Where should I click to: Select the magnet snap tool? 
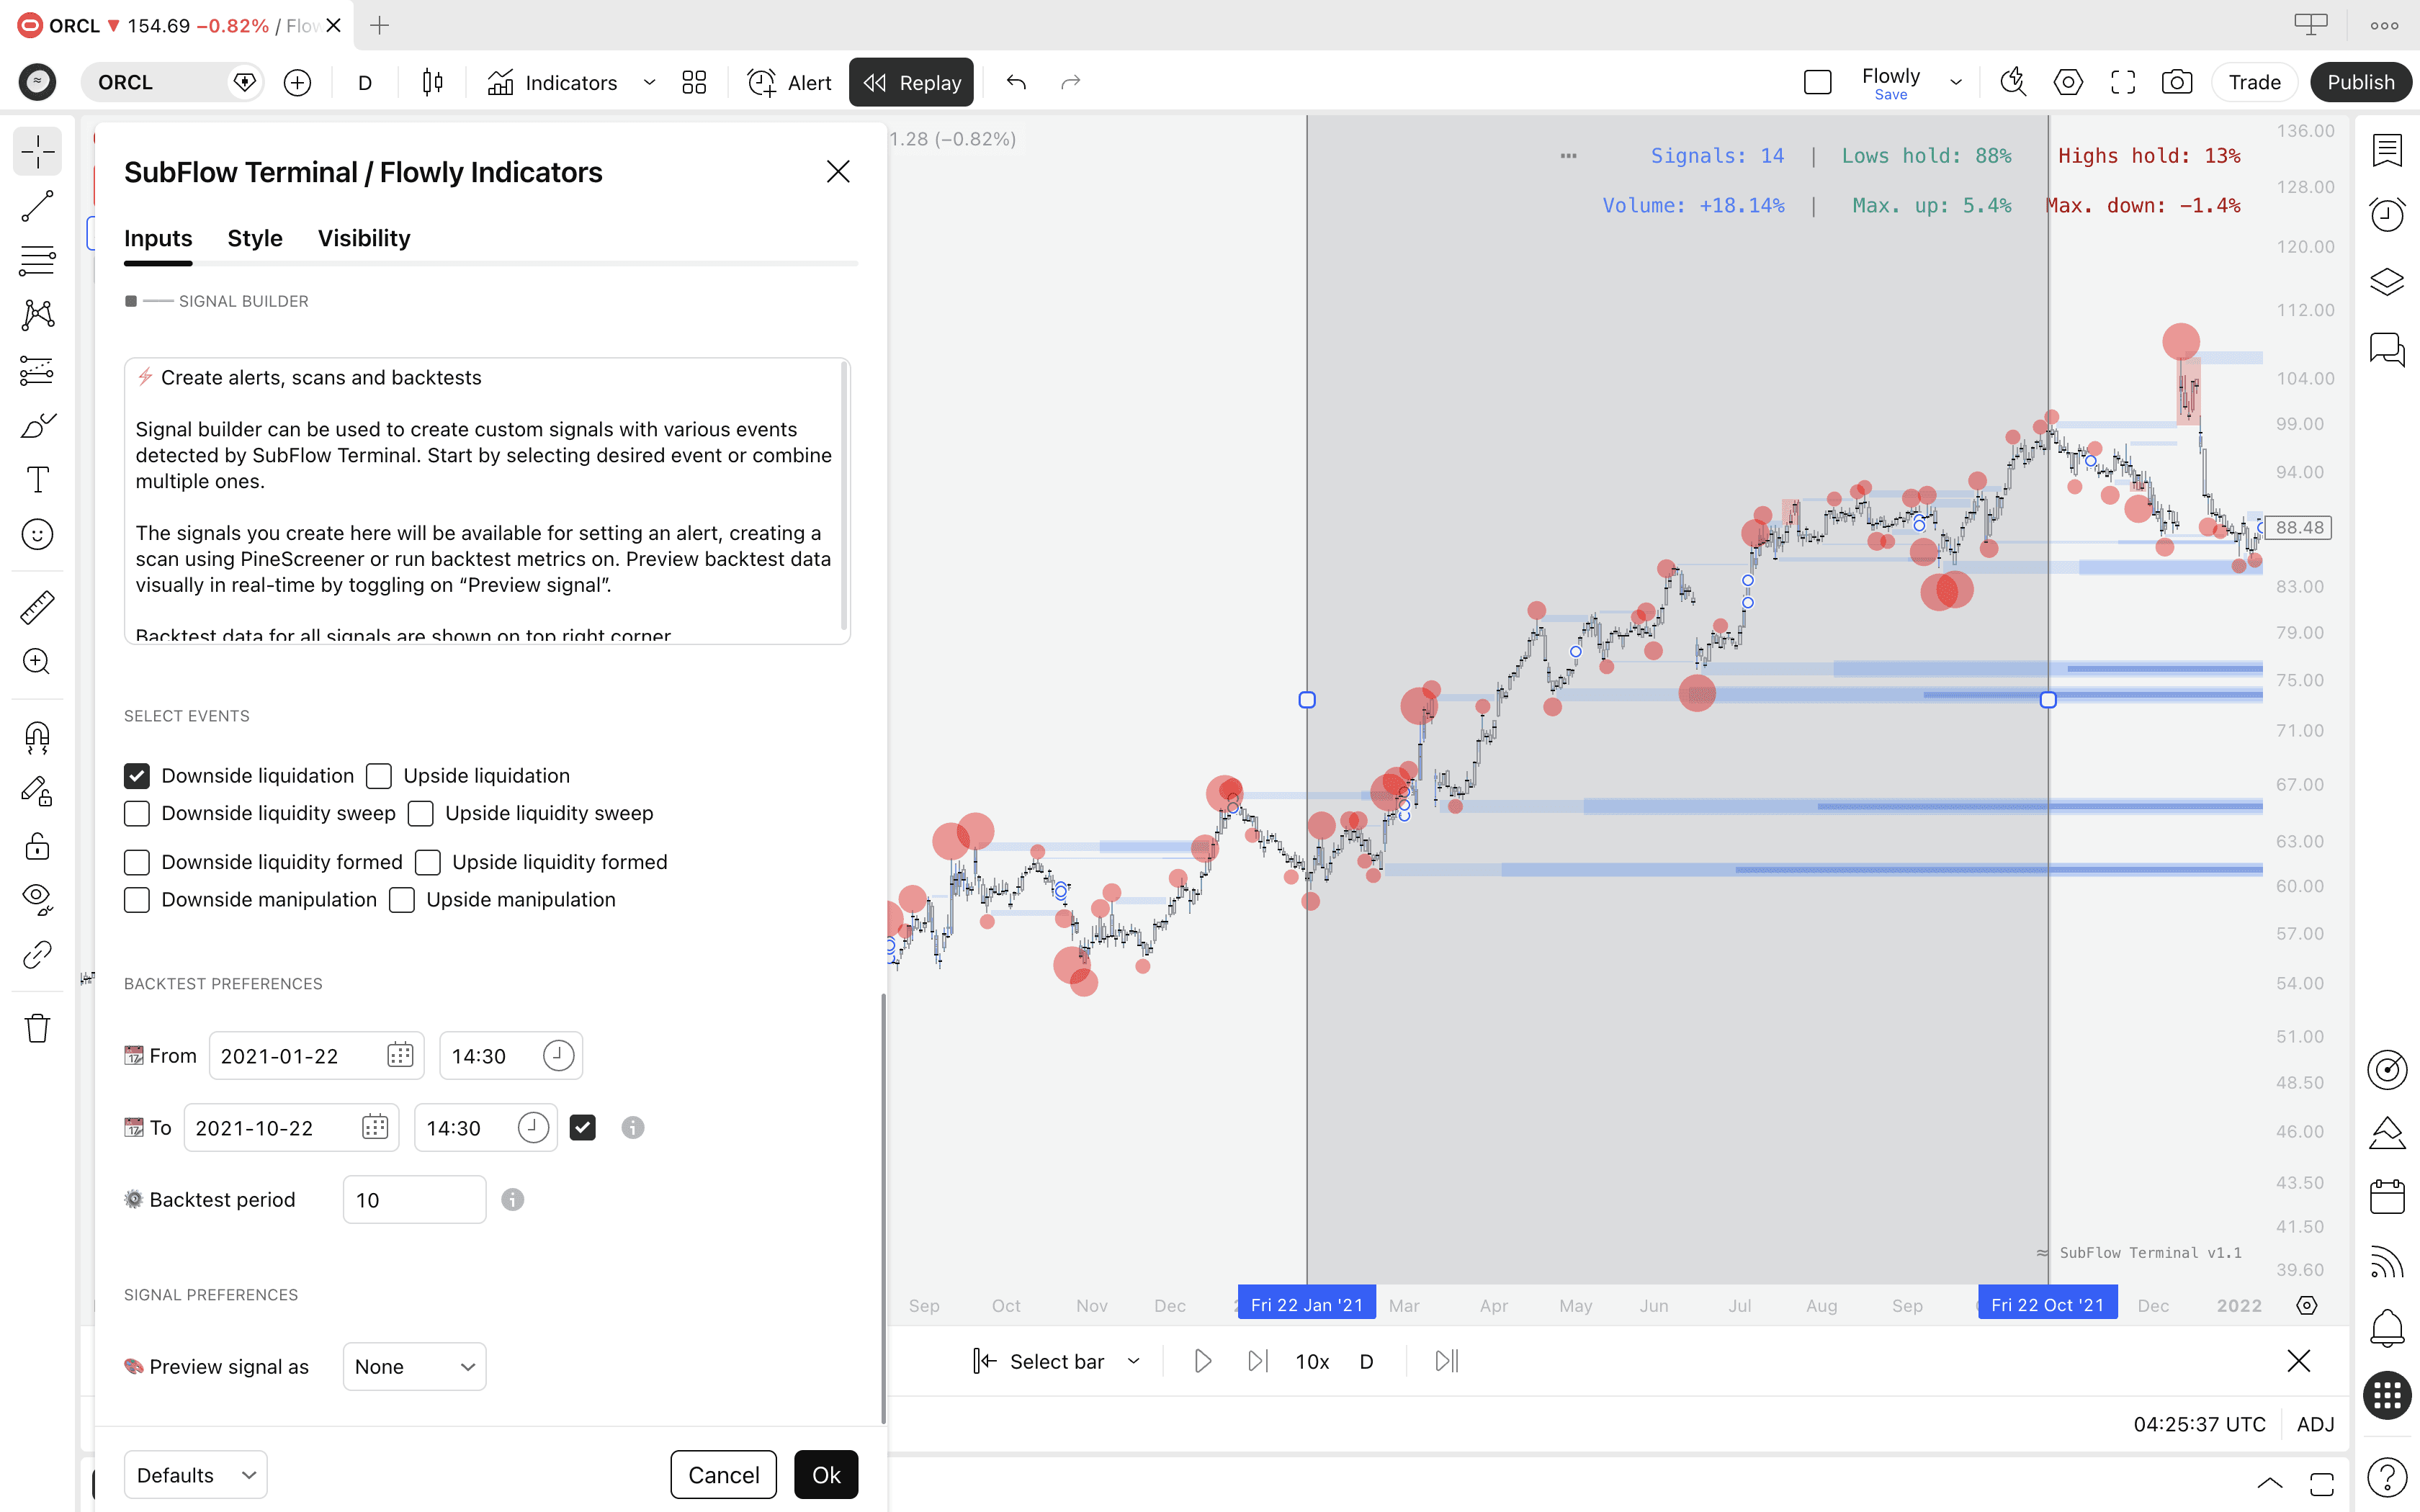tap(37, 738)
